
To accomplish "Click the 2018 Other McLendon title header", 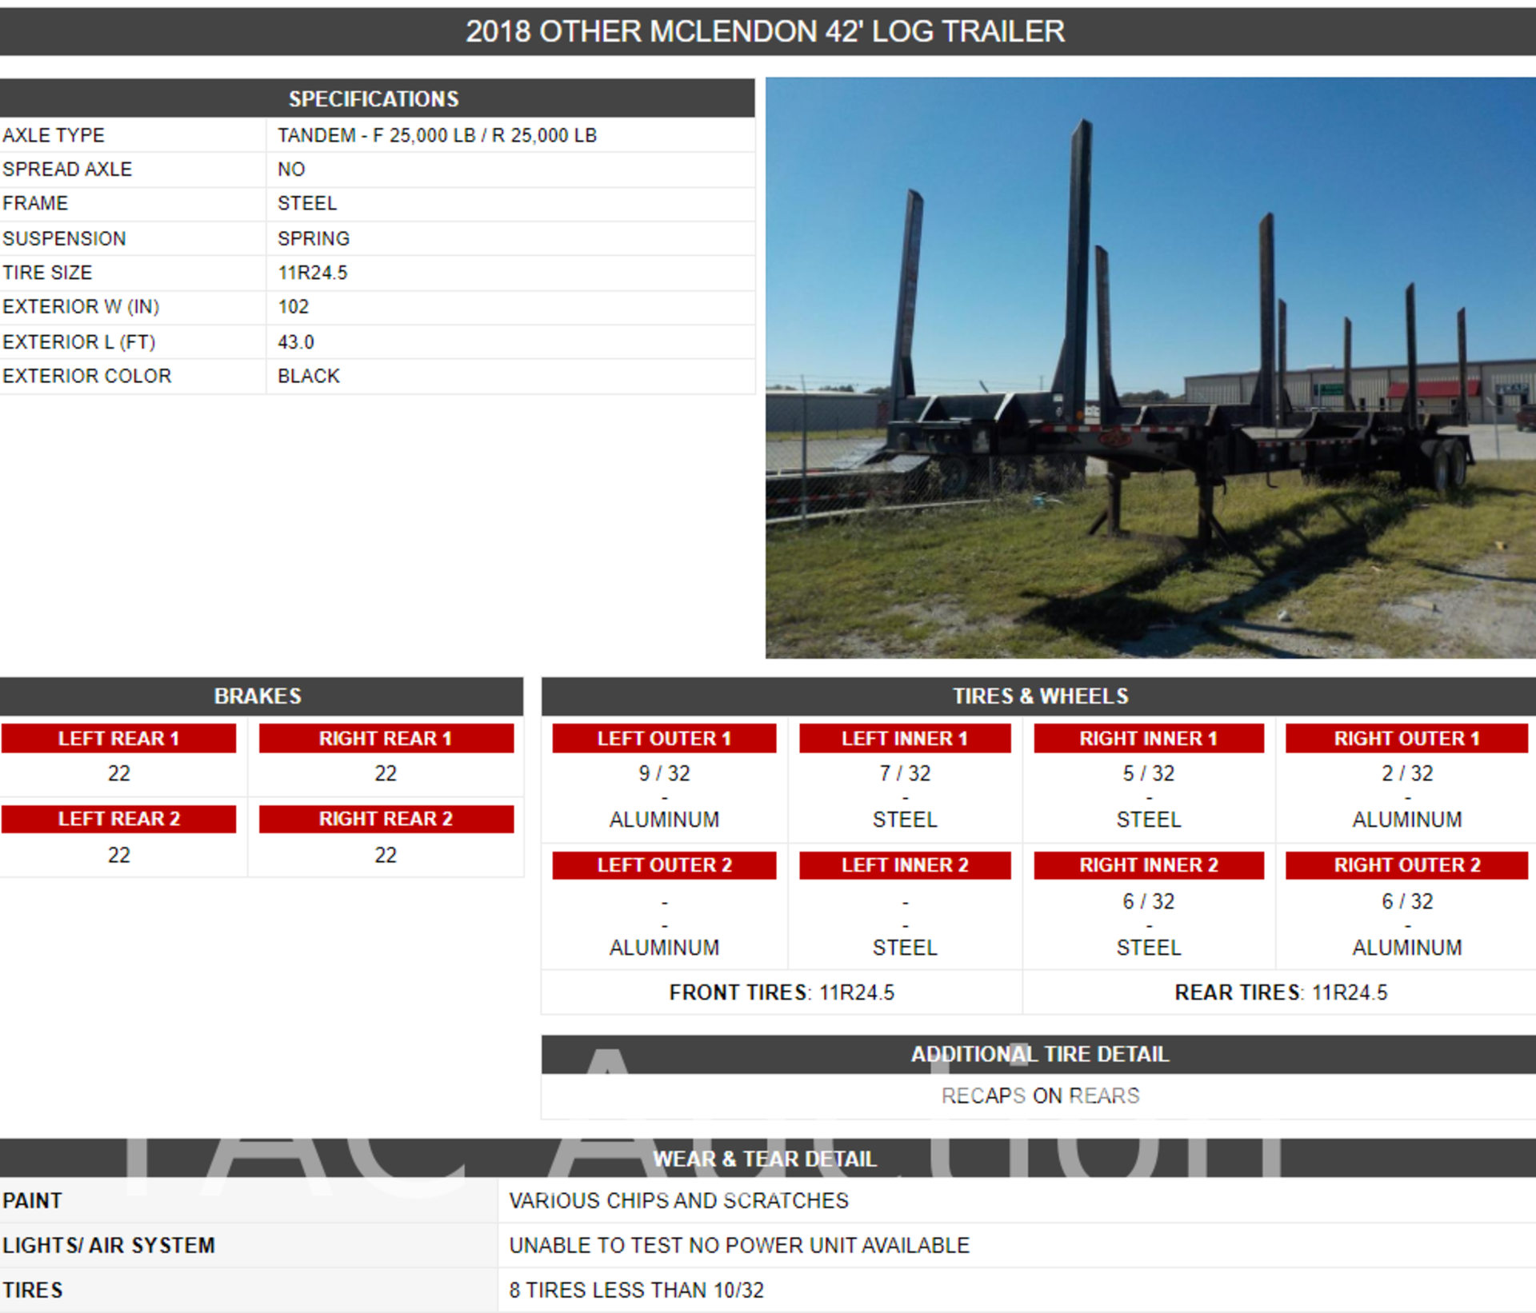I will (766, 31).
